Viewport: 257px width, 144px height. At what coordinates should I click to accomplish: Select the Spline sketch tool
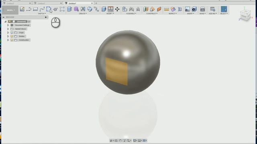(42, 9)
